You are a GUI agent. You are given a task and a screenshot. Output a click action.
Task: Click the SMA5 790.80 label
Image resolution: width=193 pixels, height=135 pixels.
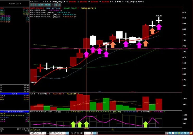click(37, 8)
